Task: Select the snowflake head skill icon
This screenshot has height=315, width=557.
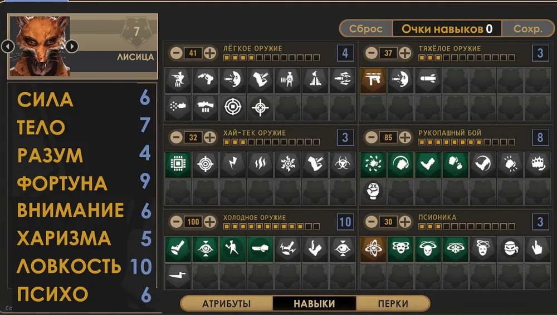Action: 455,249
